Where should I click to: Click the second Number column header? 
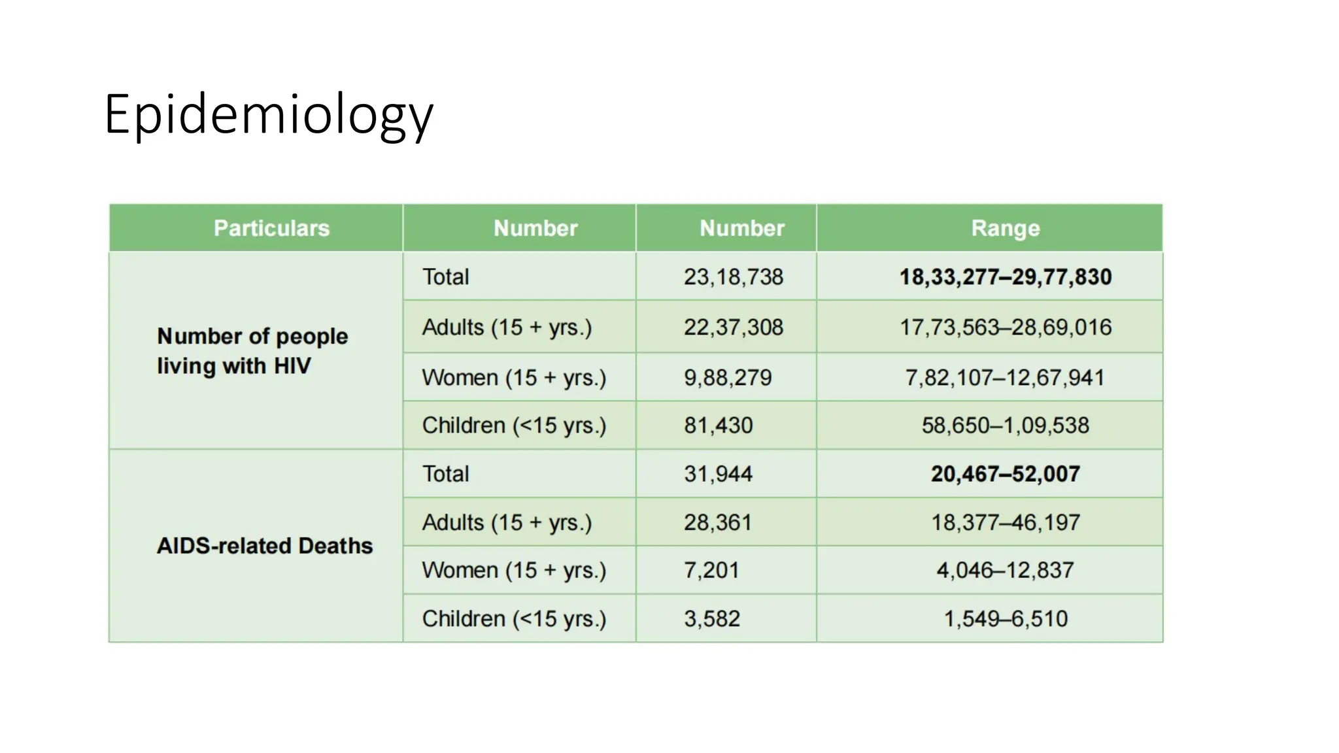pyautogui.click(x=742, y=228)
